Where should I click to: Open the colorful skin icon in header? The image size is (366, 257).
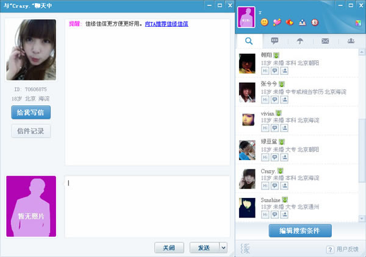click(x=358, y=23)
